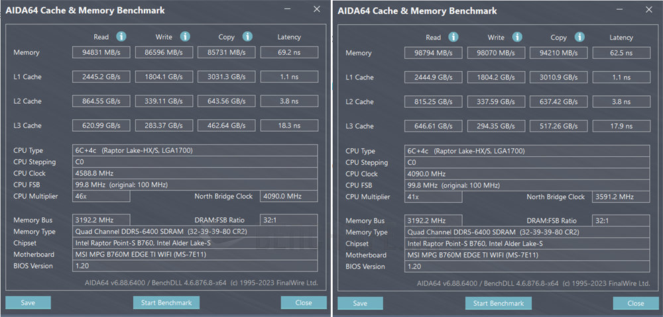Click North Bridge Clock 3591.2 MHz
The height and width of the screenshot is (317, 663).
coord(622,197)
